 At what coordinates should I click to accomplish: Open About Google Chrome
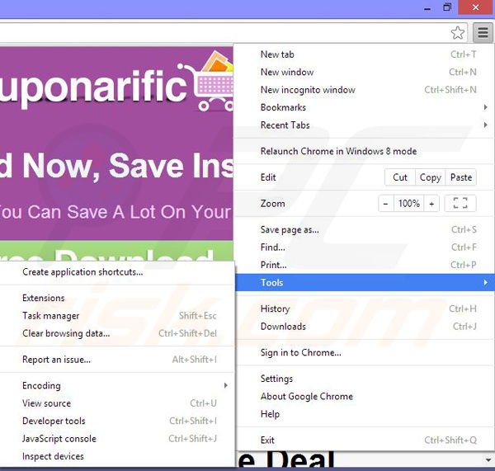click(x=365, y=396)
